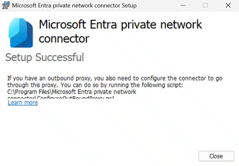Image resolution: width=239 pixels, height=166 pixels.
Task: Click the "C:\Program Files\Microsoft Entra" path line
Action: pyautogui.click(x=72, y=92)
